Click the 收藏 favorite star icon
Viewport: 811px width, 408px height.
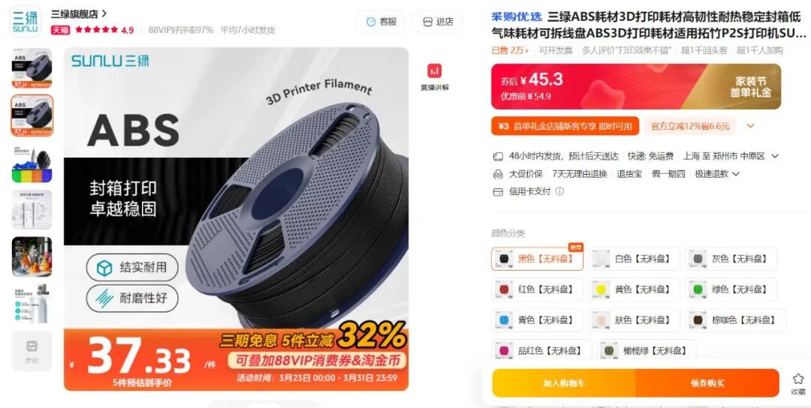798,379
